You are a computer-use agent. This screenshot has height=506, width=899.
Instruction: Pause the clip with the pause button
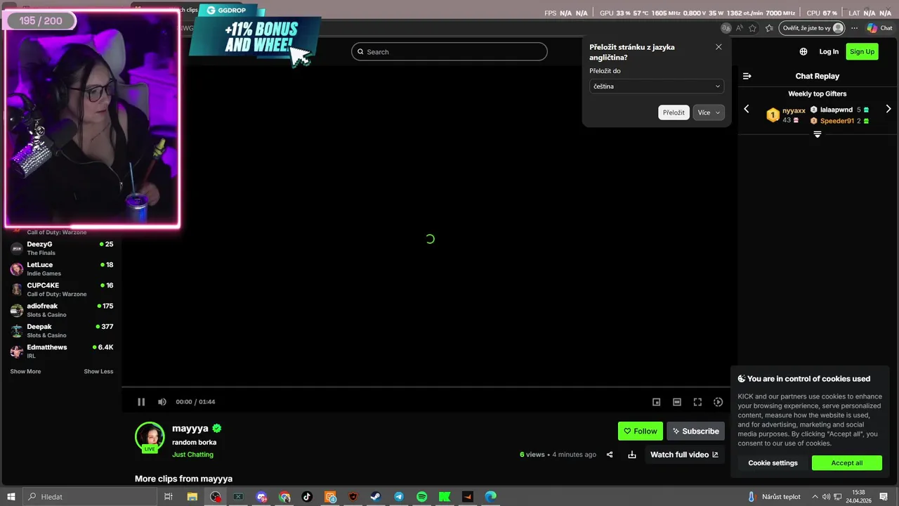point(141,402)
